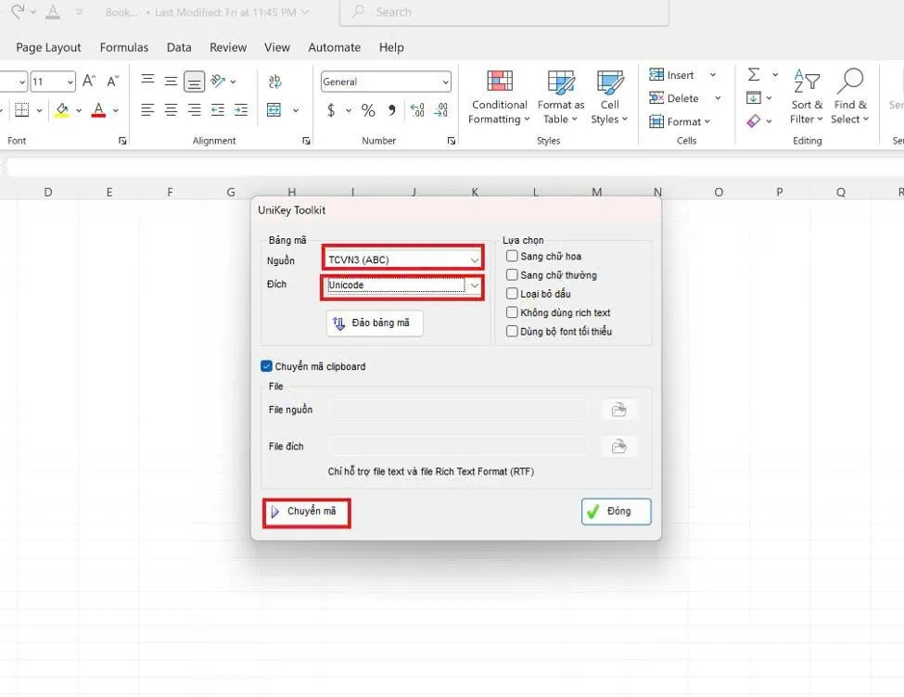
Task: Increase indent in Alignment group
Action: [x=241, y=109]
